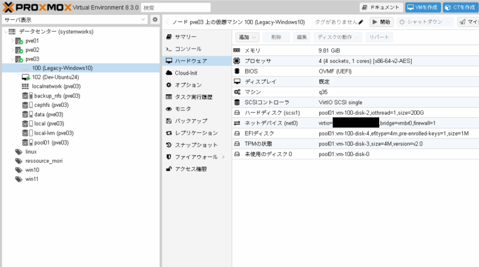
Task: Click the localnetwork grid icon
Action: (26, 87)
